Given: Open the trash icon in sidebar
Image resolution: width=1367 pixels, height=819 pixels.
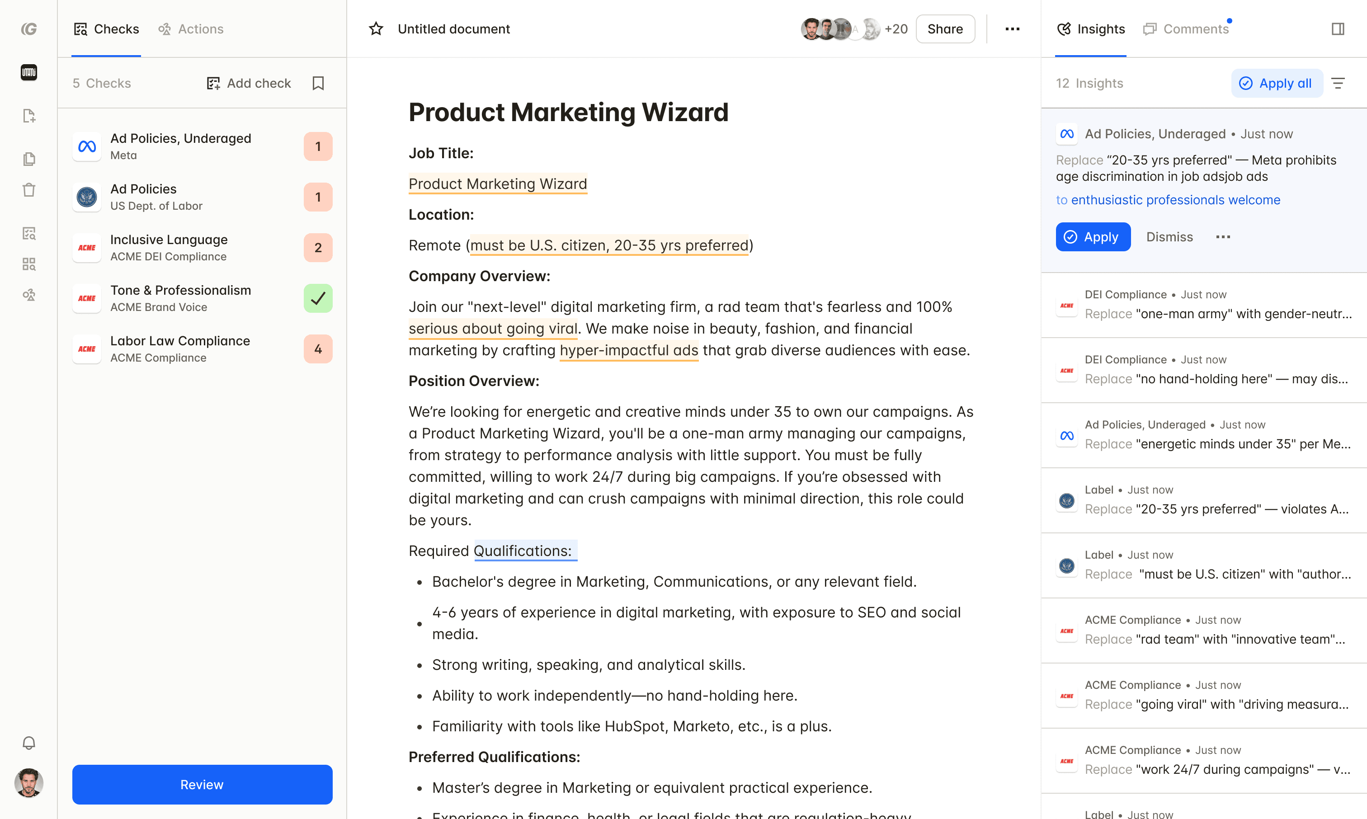Looking at the screenshot, I should [28, 190].
